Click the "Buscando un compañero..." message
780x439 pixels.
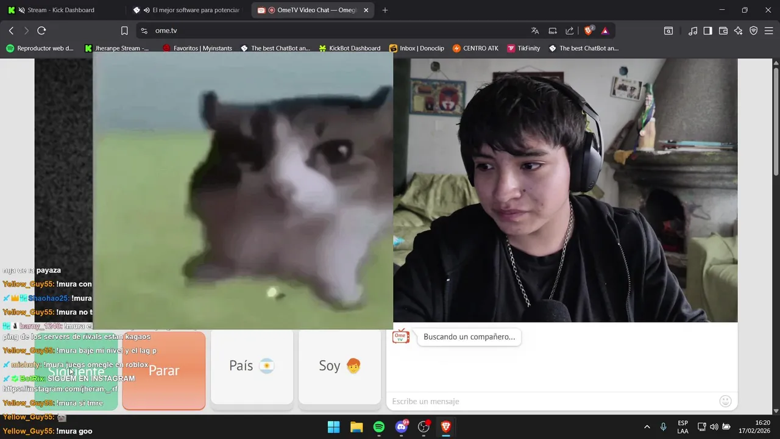point(469,337)
